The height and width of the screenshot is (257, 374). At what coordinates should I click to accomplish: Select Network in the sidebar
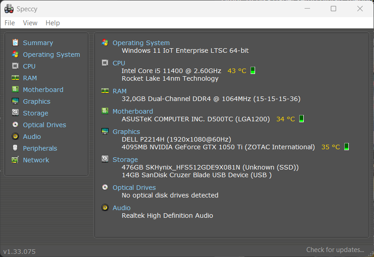click(x=36, y=160)
